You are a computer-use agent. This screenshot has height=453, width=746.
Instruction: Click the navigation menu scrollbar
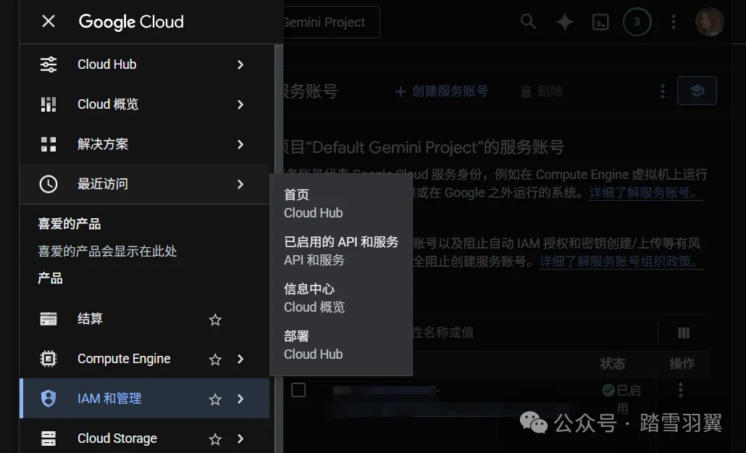point(279,249)
